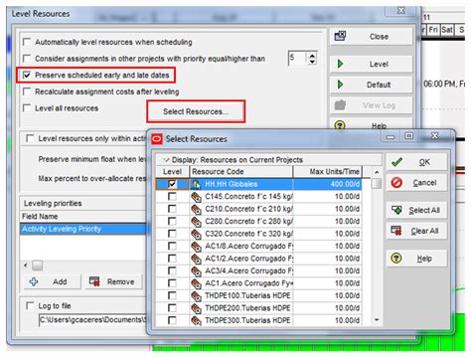Check Level box for THDPE200.Tuberias row
The height and width of the screenshot is (358, 471).
172,308
